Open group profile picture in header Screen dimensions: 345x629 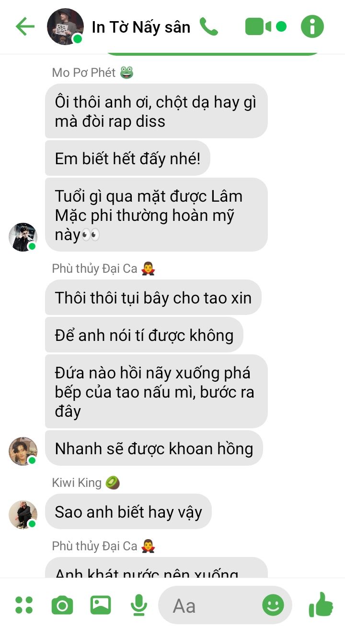[65, 27]
